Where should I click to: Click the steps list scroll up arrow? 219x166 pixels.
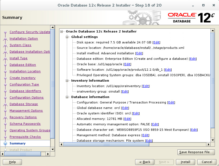pos(53,27)
